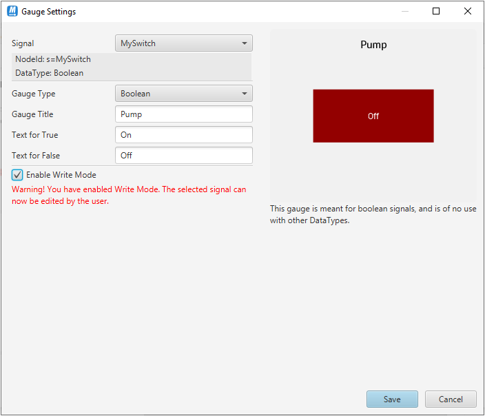Click the Text for False label
485x416 pixels.
coord(36,156)
